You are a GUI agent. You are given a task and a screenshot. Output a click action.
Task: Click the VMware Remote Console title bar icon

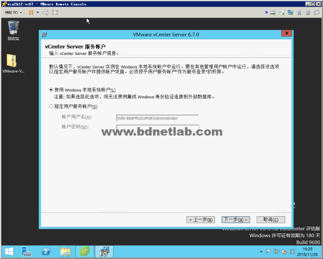[4, 4]
